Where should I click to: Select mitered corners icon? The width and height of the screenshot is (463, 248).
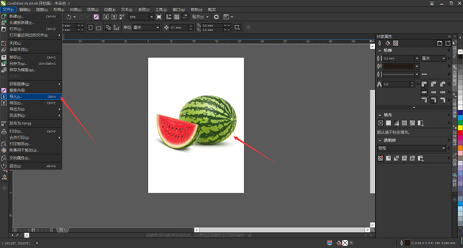click(x=424, y=84)
